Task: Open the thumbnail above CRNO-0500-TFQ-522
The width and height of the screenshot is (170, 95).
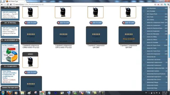Action: (x=30, y=12)
